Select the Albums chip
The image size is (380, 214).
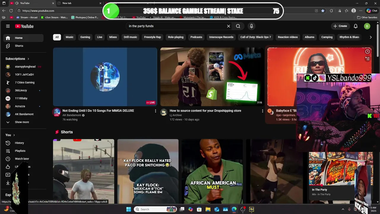click(x=309, y=37)
